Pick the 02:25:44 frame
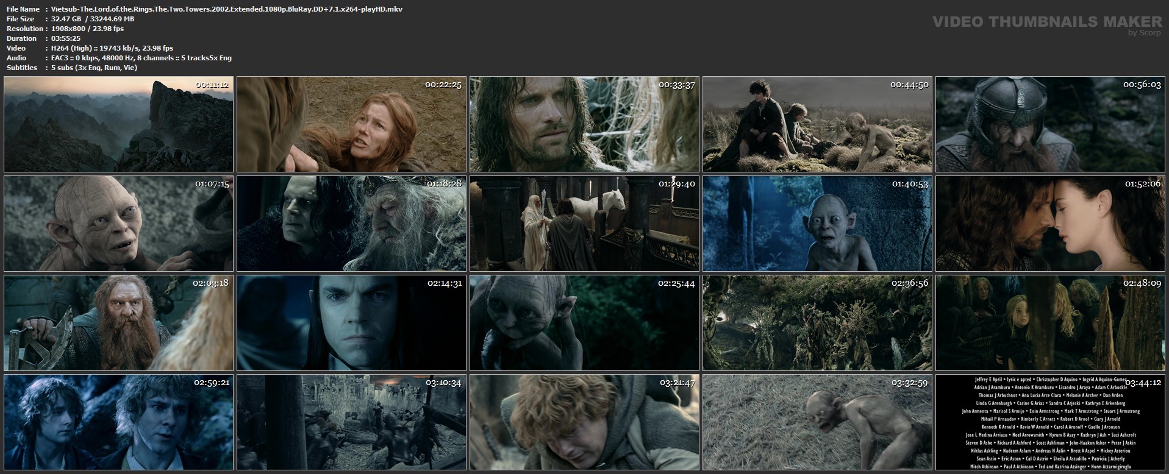The width and height of the screenshot is (1169, 474). tap(584, 323)
